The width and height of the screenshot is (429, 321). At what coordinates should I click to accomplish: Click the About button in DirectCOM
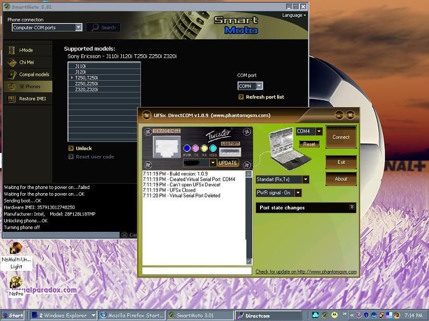point(341,179)
